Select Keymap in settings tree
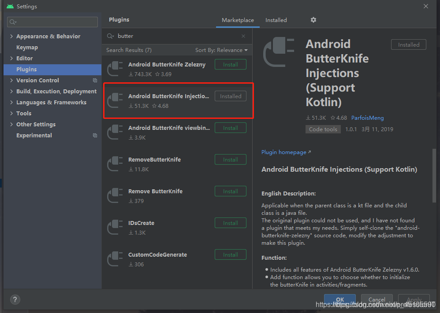440x313 pixels. click(27, 48)
